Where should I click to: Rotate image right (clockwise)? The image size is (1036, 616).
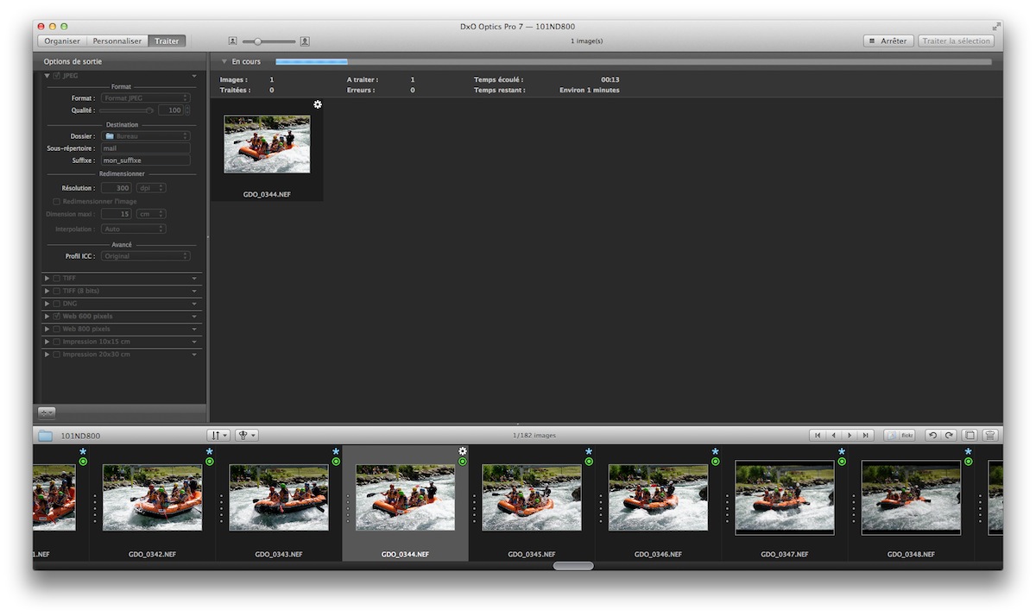pos(949,436)
